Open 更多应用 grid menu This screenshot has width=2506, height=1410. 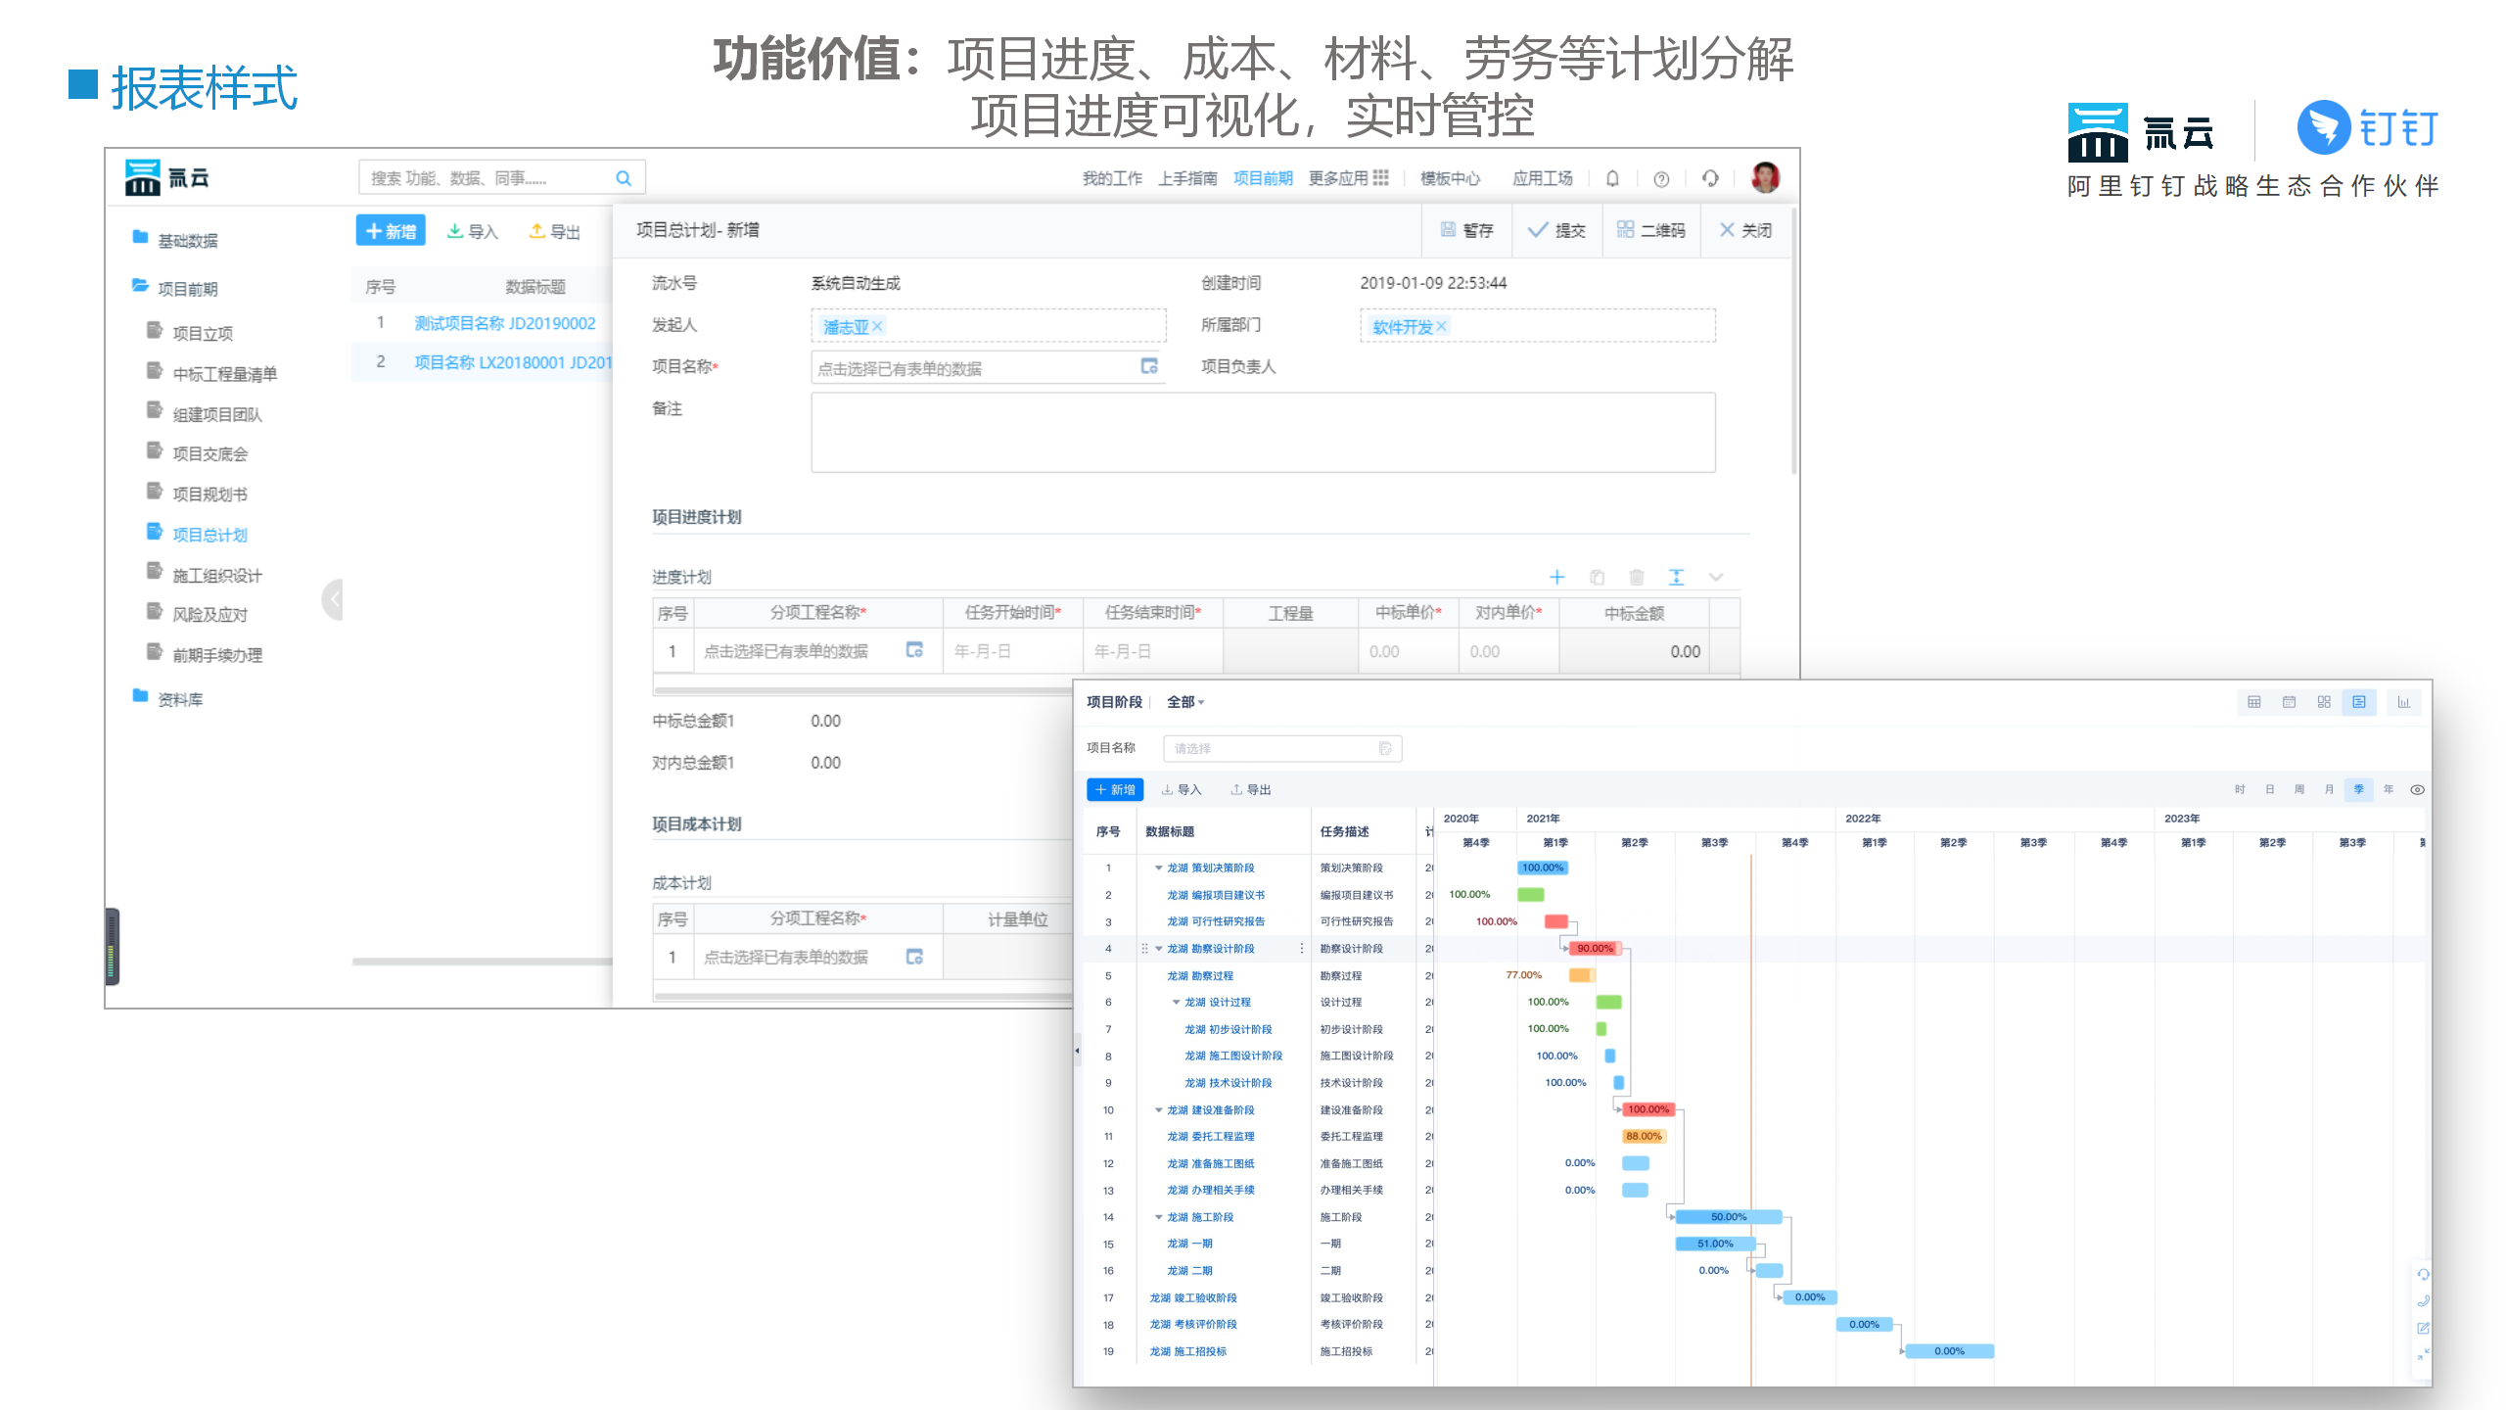[x=1349, y=178]
